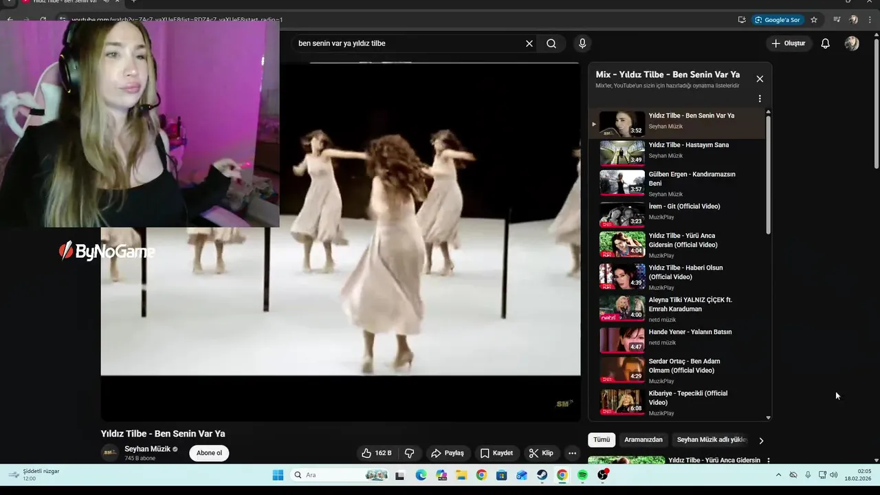Open Spotify from taskbar
The height and width of the screenshot is (495, 880).
pos(582,475)
